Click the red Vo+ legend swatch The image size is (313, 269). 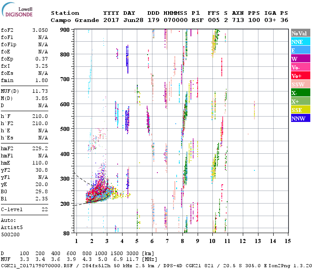[x=299, y=76]
